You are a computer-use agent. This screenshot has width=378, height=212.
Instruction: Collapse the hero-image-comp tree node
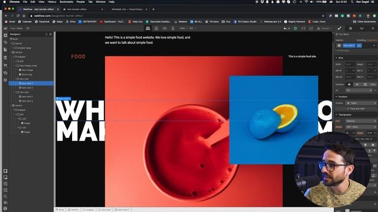click(x=16, y=65)
